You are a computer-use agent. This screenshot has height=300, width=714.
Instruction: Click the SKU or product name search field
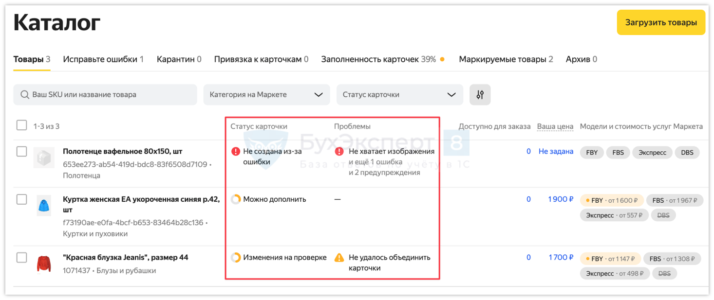coord(105,95)
